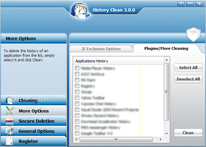Tick the MS Paint checkbox
Viewport: 206px width, 147px height.
click(77, 80)
